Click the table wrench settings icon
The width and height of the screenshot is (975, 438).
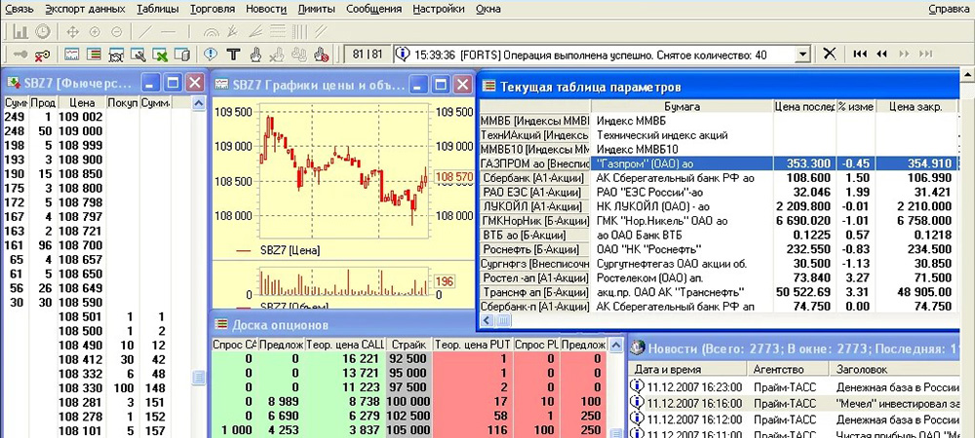(x=138, y=54)
